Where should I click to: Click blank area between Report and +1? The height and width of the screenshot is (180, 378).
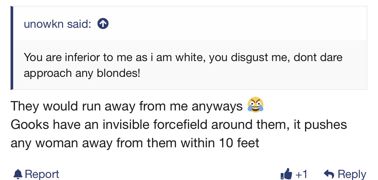click(x=170, y=174)
